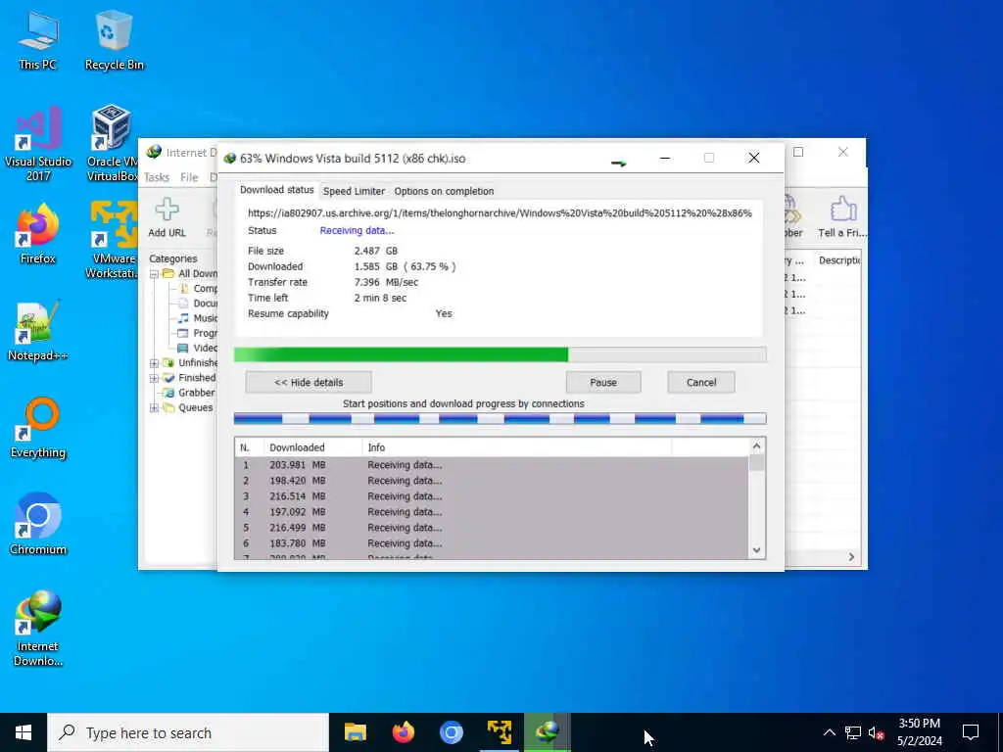Image resolution: width=1003 pixels, height=752 pixels.
Task: Launch Oracle VM VirtualBox shortcut
Action: (113, 143)
